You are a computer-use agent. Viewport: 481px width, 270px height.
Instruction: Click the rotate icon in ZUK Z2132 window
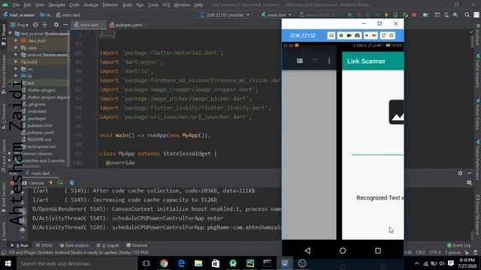(383, 35)
